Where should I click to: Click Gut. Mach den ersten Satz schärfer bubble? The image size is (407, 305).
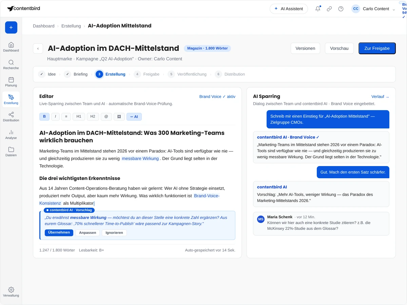[x=353, y=172]
